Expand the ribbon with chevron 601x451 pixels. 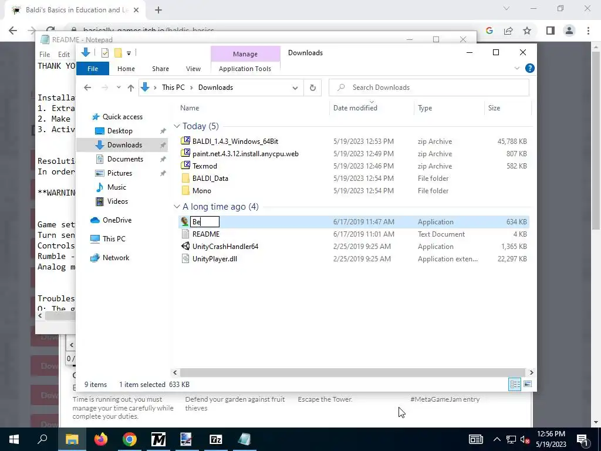click(516, 68)
